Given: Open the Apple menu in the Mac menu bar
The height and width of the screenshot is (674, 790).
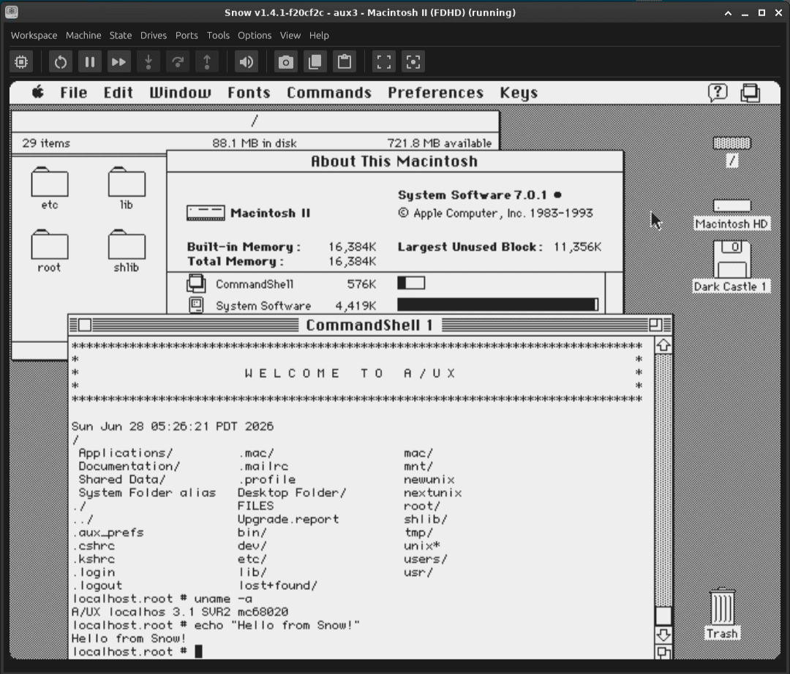Looking at the screenshot, I should coord(38,92).
